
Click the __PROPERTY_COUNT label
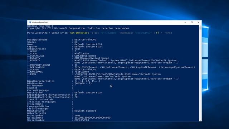coord(39,65)
